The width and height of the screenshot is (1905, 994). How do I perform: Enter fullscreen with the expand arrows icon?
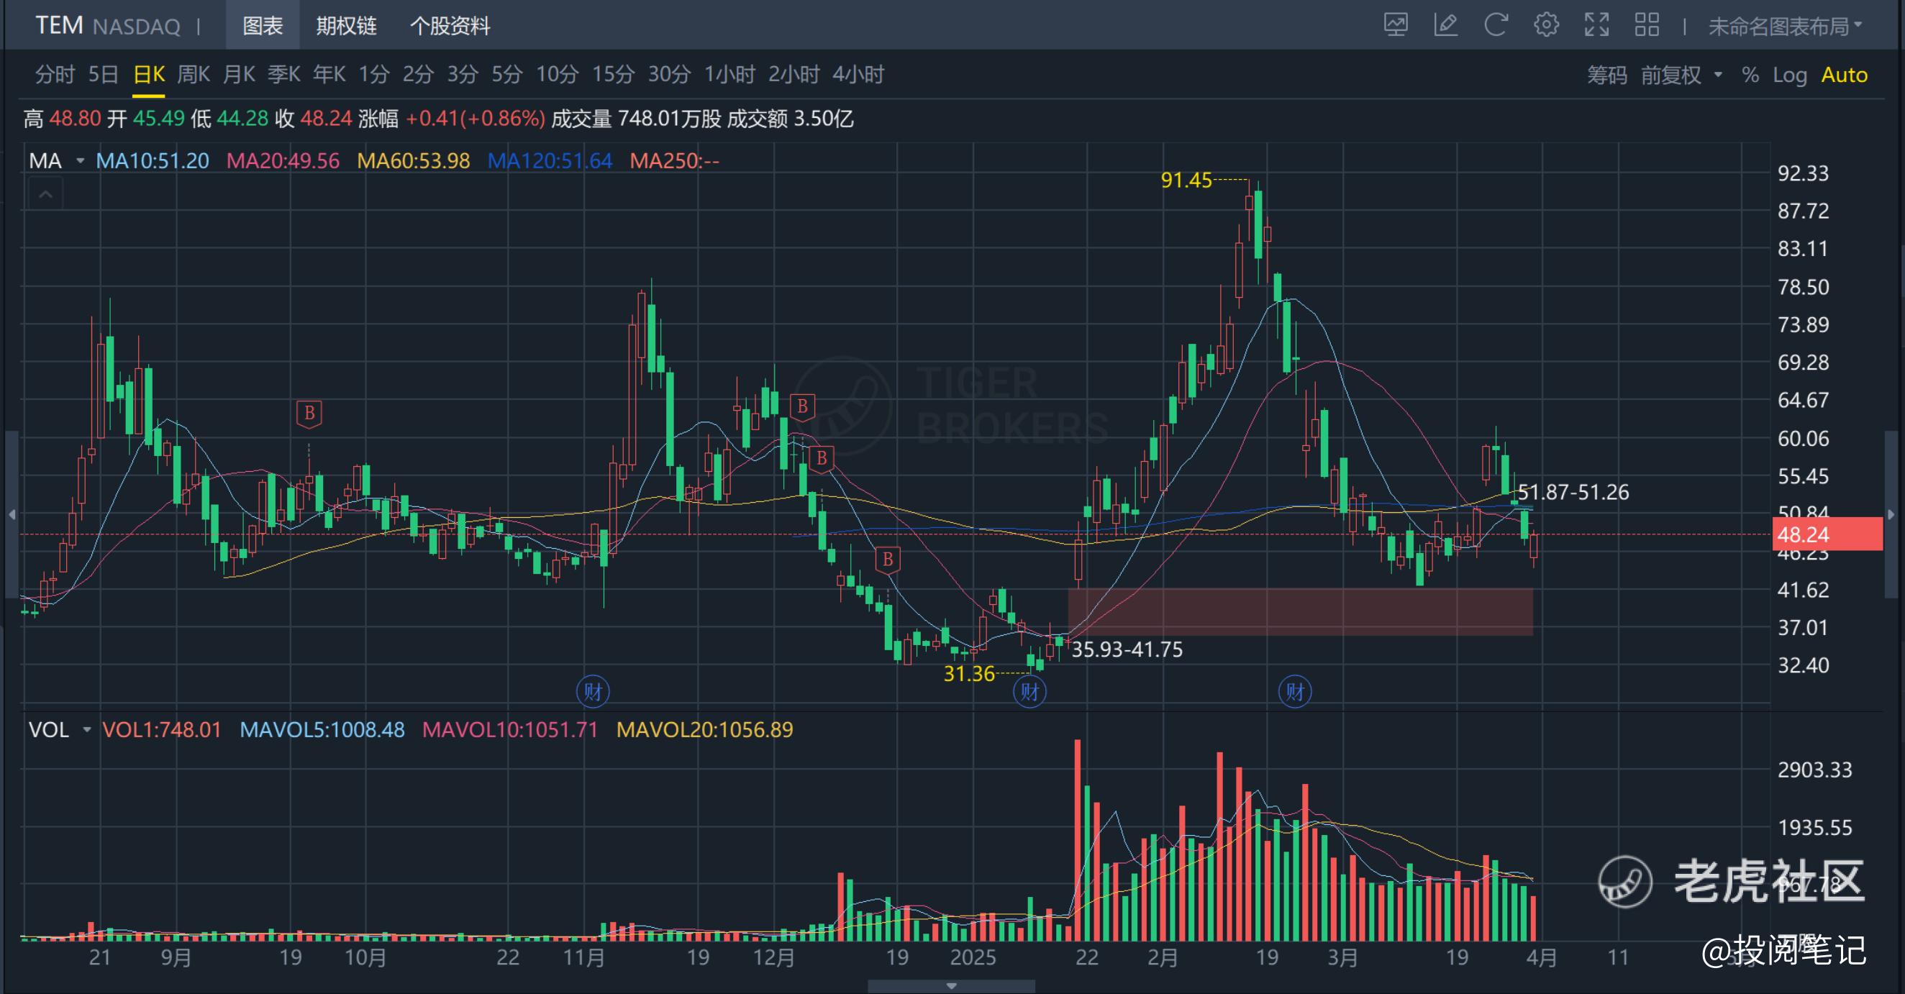1596,25
